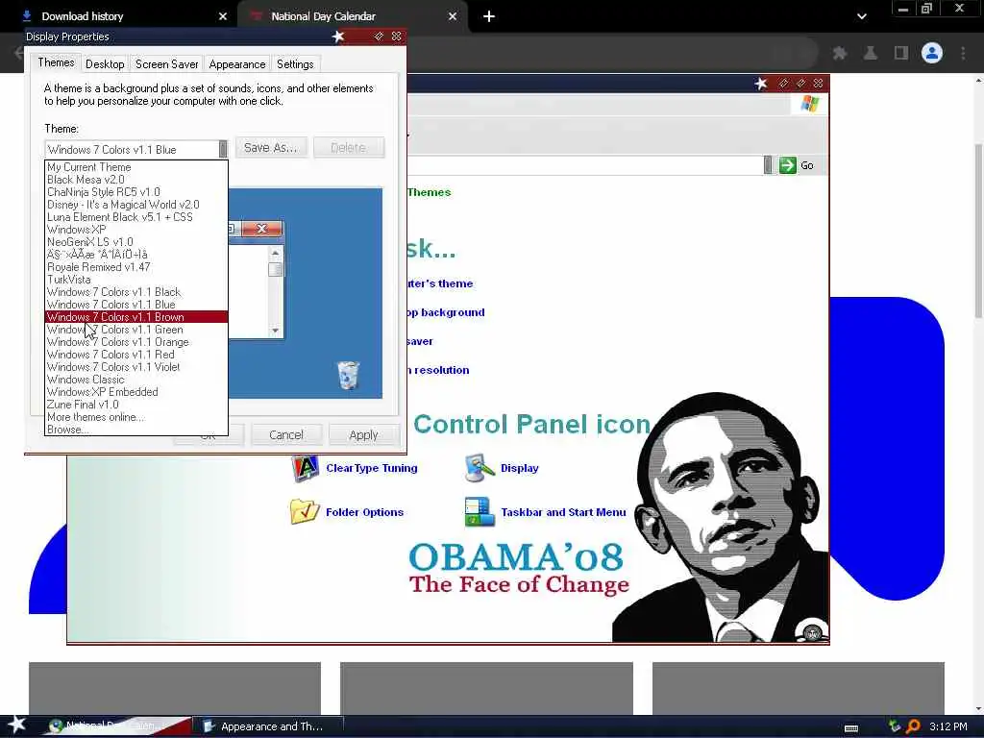Click the Apply button

coord(363,435)
